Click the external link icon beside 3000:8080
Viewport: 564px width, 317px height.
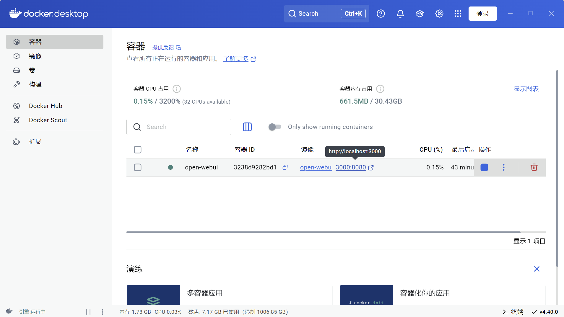click(x=371, y=168)
